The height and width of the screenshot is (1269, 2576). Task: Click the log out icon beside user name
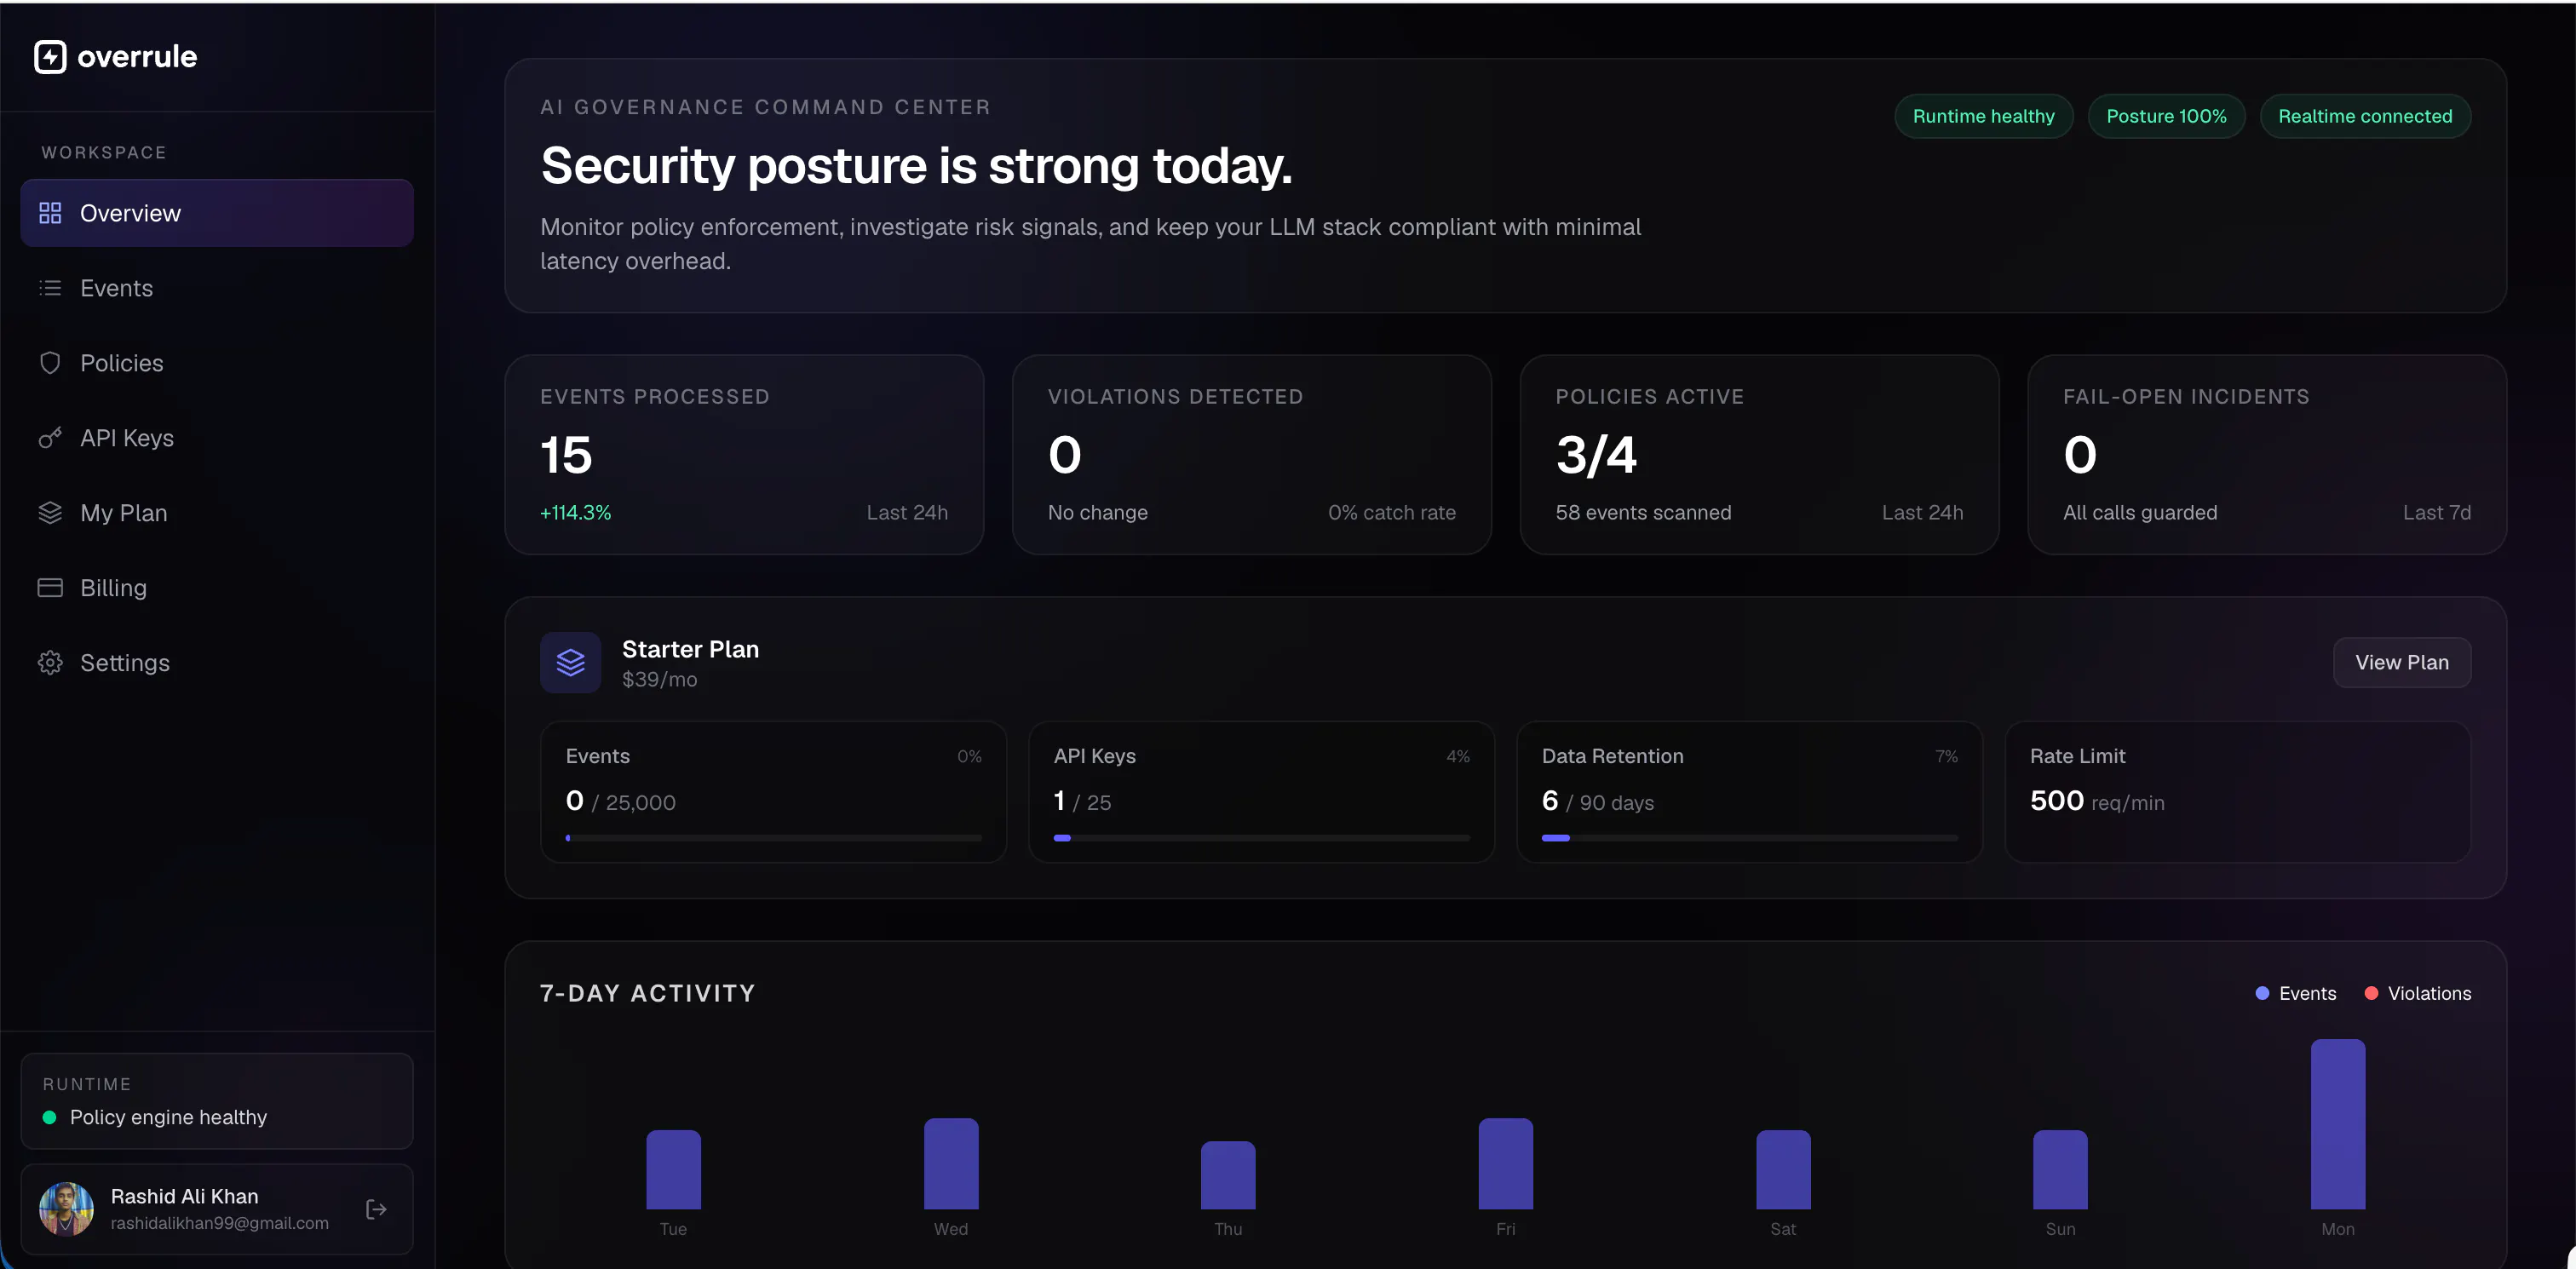pos(376,1209)
